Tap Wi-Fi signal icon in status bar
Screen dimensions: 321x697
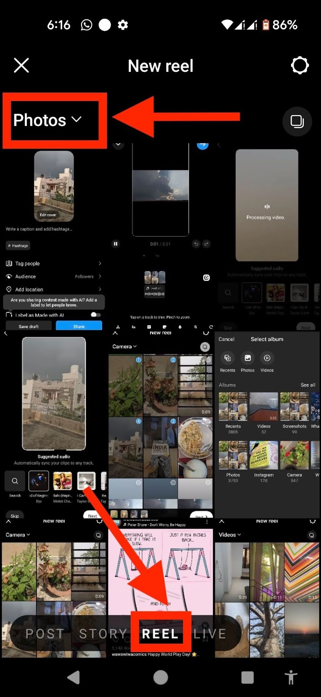tap(227, 25)
